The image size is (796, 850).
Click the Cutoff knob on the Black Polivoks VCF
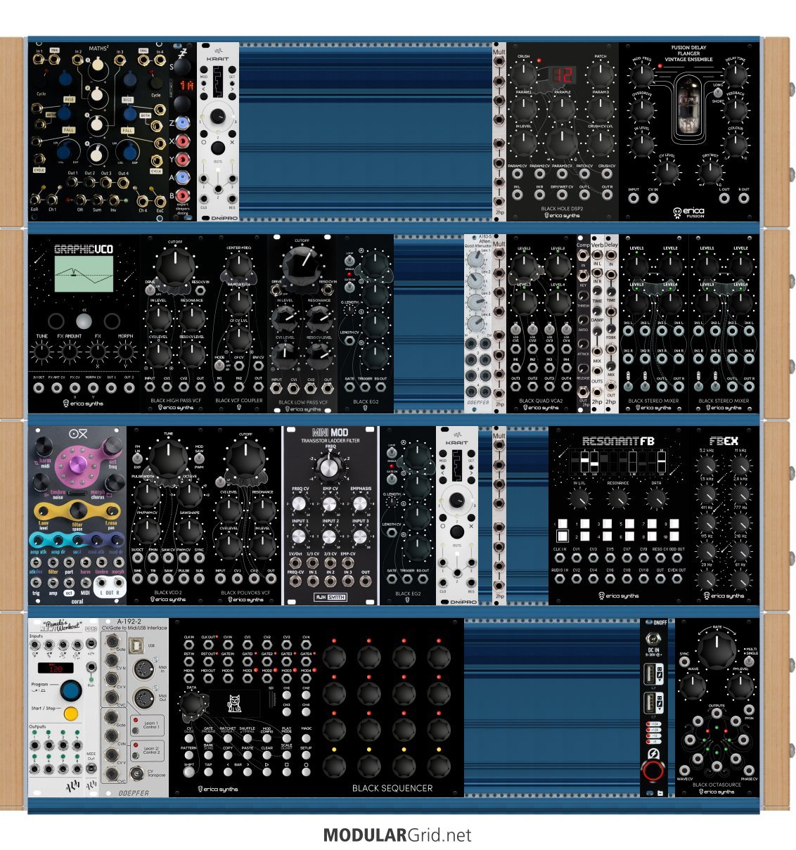coord(245,457)
